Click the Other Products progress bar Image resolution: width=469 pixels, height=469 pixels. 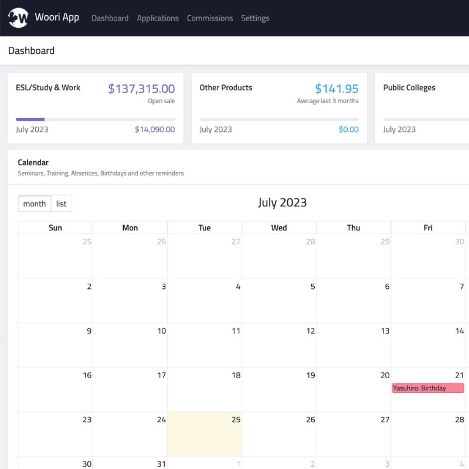pyautogui.click(x=279, y=119)
